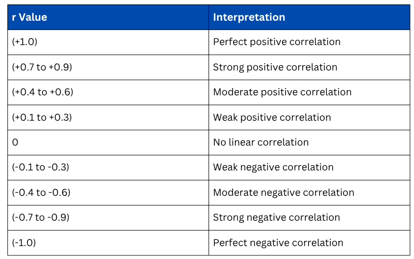Click "Weak positive correlation" cell
The image size is (414, 259).
tap(272, 118)
